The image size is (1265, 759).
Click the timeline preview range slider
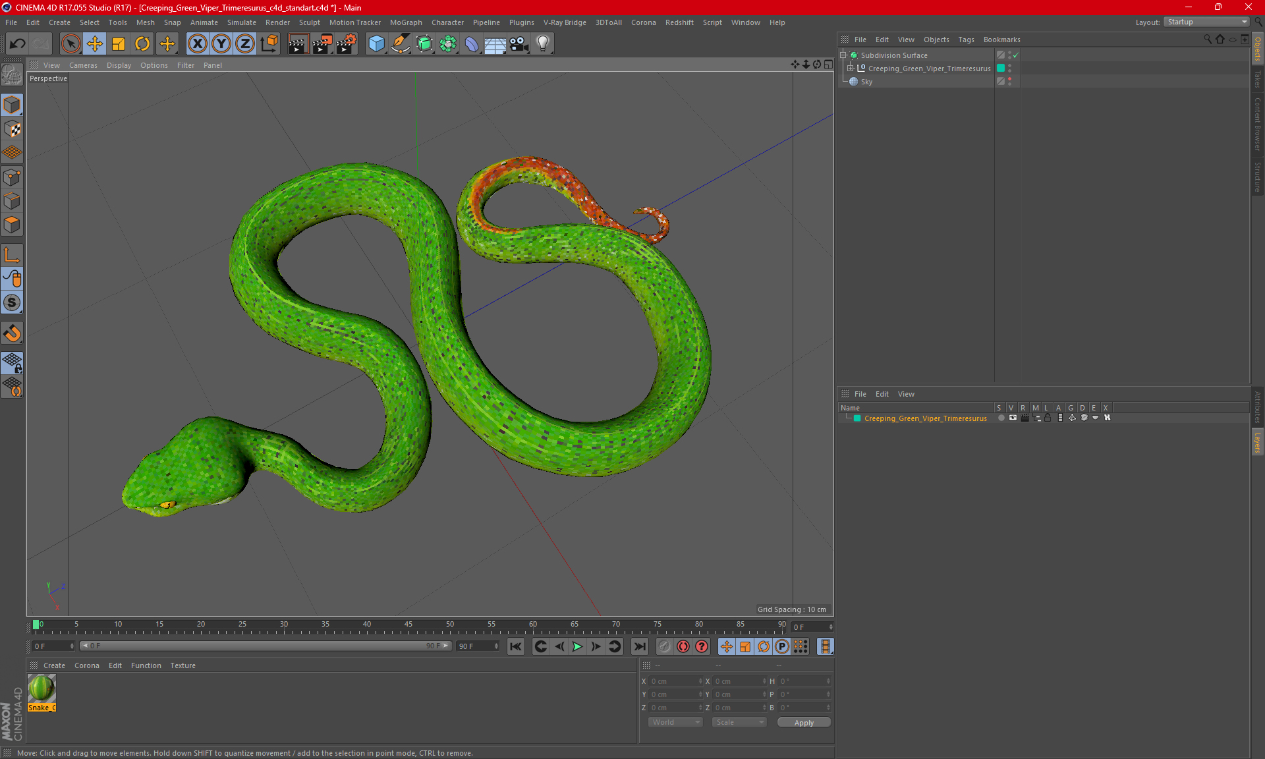click(266, 646)
